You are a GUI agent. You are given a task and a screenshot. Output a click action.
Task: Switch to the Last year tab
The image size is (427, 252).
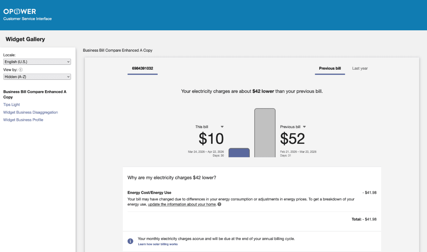coord(360,69)
